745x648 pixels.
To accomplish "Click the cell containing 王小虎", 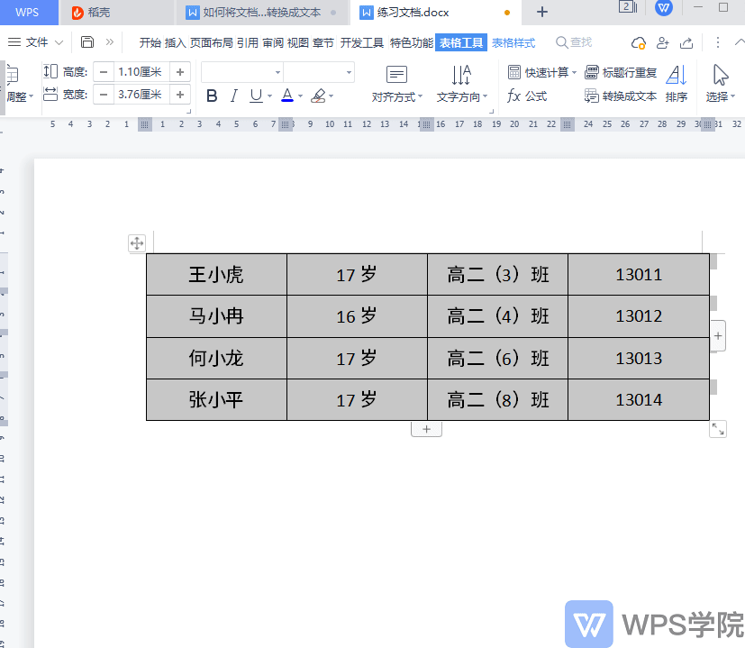I will (216, 274).
